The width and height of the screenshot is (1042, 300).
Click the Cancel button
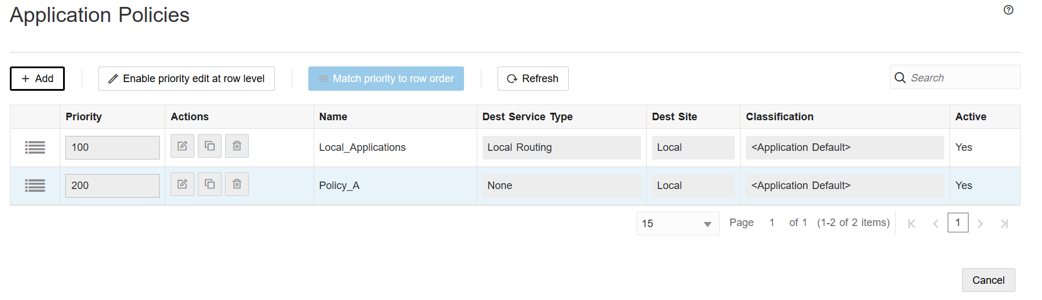click(988, 280)
